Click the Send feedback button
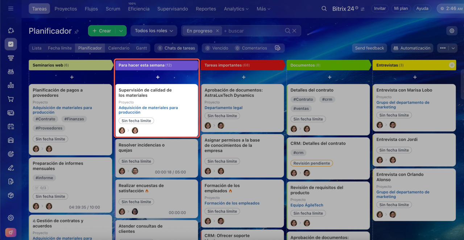 [x=369, y=48]
